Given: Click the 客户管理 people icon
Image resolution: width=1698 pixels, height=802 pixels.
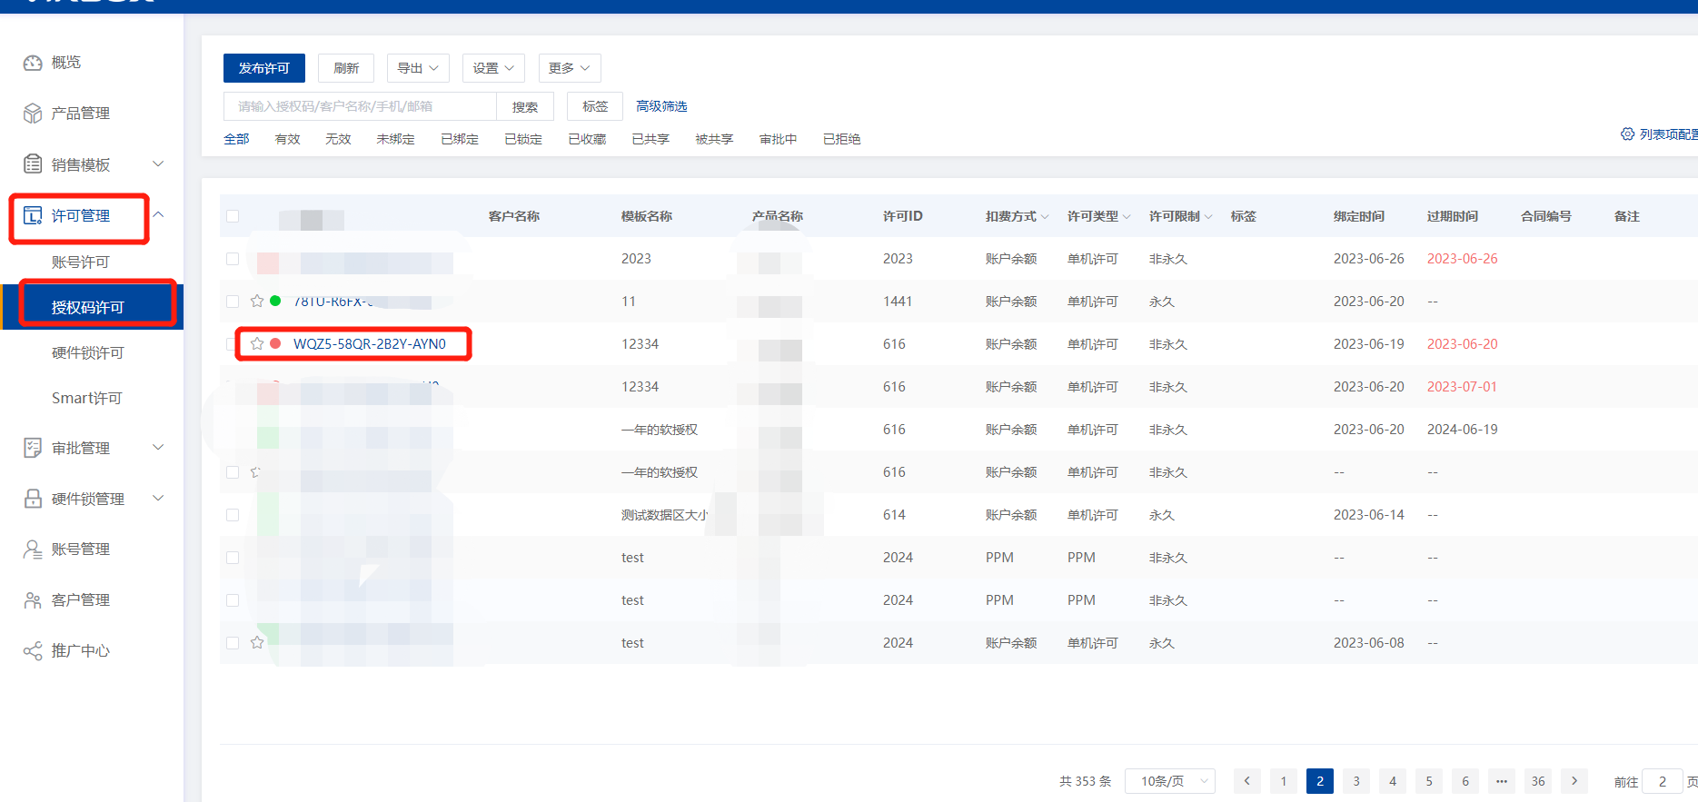Looking at the screenshot, I should (33, 600).
